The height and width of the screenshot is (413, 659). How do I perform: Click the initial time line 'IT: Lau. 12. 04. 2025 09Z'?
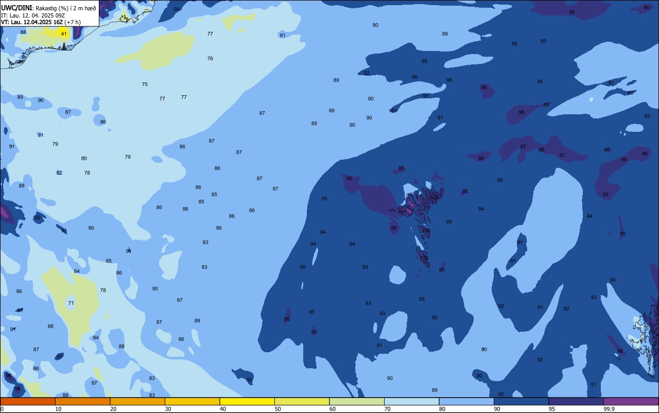(33, 15)
